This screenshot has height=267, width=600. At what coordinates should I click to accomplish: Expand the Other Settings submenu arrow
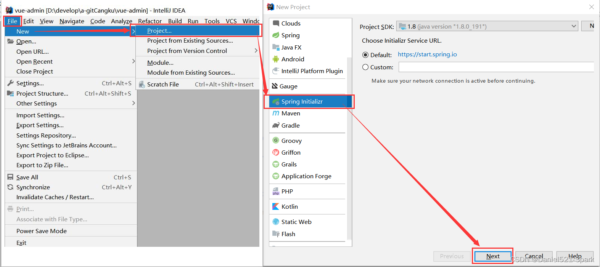coord(133,103)
